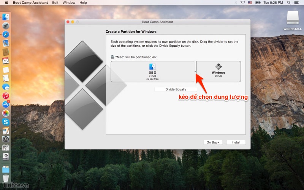Open Notes yellow pad in Dock
304x190 pixels.
pos(6,70)
